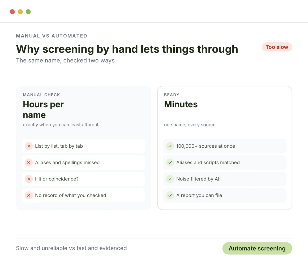Click the checkmark next to Noise filtered by AI
The height and width of the screenshot is (265, 308).
170,179
